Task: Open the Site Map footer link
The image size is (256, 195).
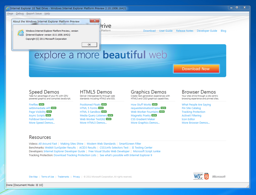Action: click(x=33, y=177)
